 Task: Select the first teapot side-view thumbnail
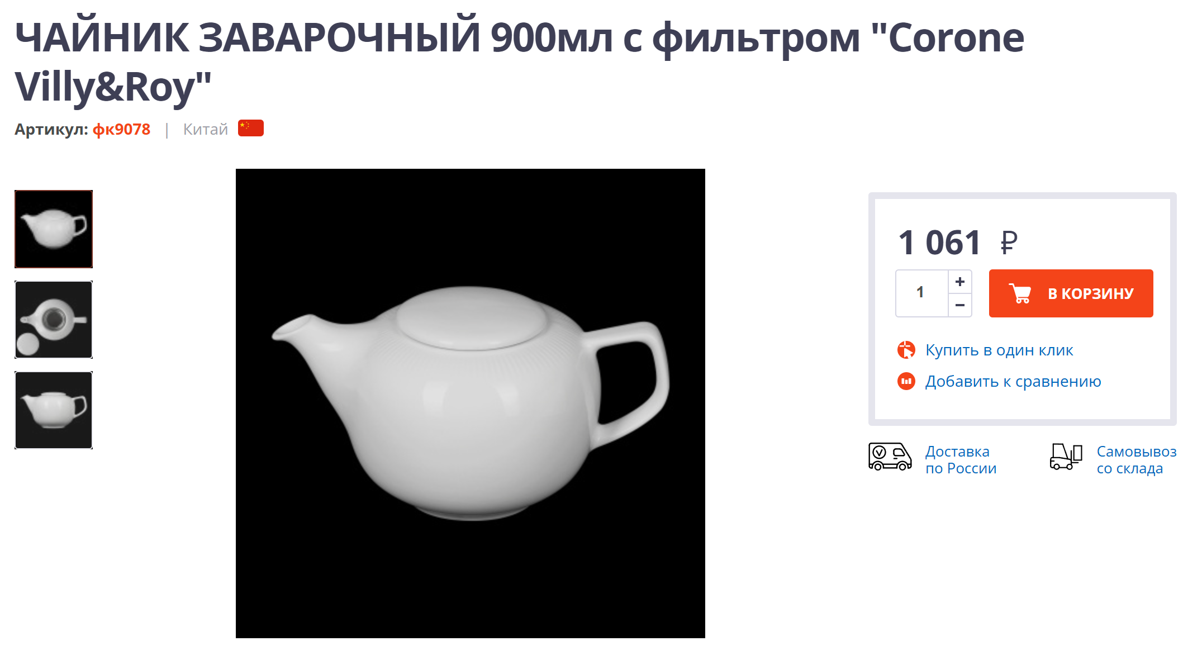(54, 229)
